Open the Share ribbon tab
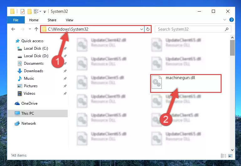This screenshot has height=166, width=241. 52,20
